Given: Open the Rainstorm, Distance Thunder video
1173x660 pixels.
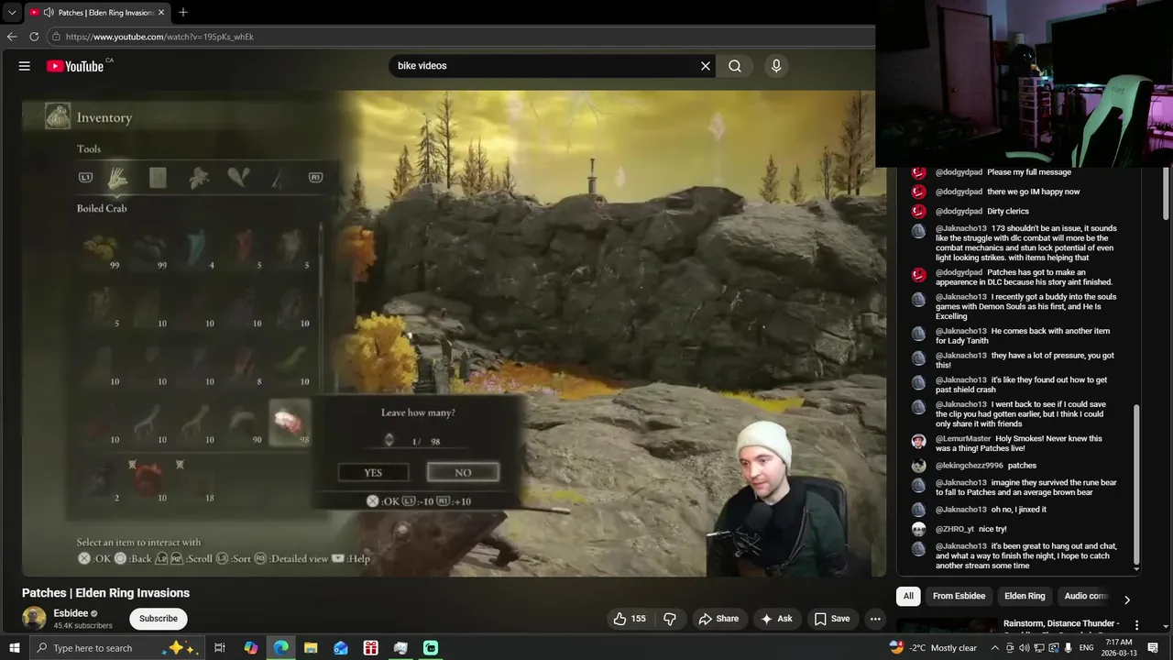Looking at the screenshot, I should point(1061,623).
